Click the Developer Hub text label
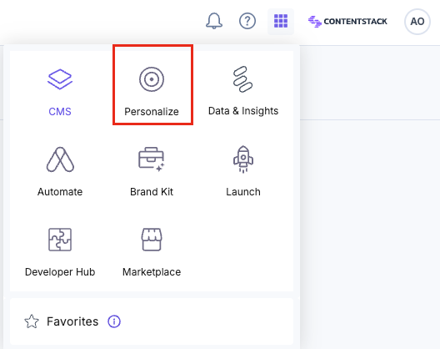 pyautogui.click(x=60, y=272)
